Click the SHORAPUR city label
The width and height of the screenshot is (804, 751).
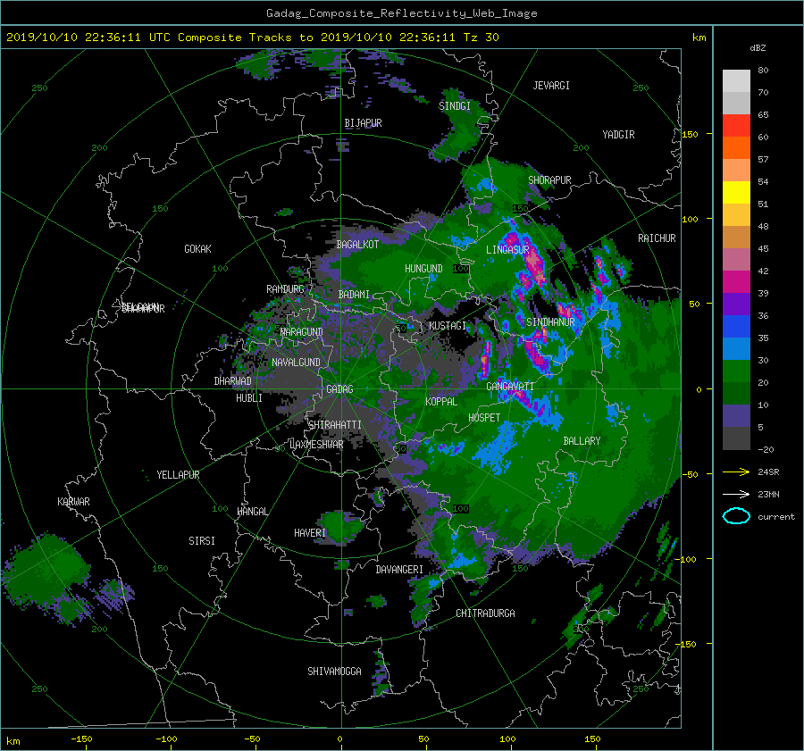click(x=549, y=180)
